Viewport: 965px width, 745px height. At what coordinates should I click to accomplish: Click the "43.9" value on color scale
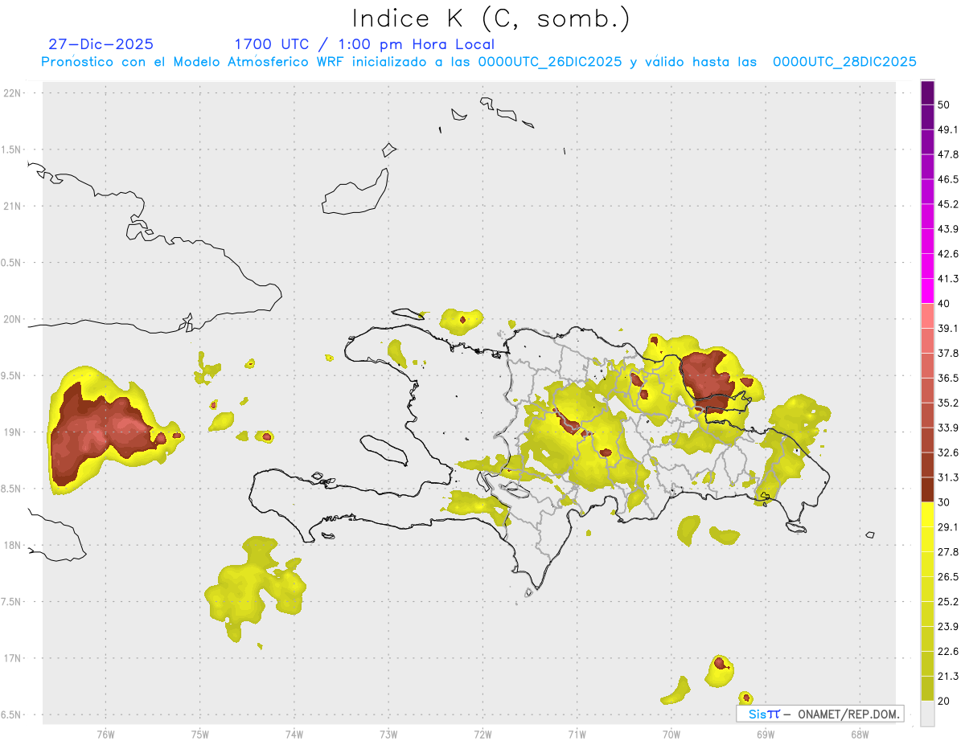[x=948, y=230]
